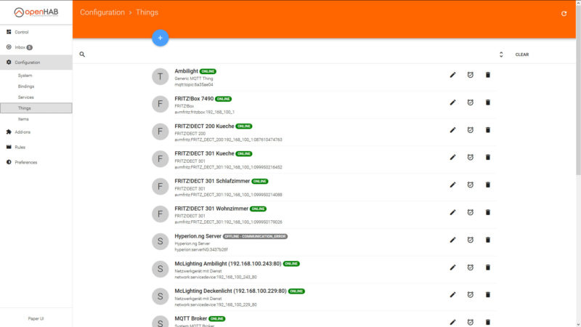Edit the Ambilight thing
This screenshot has width=581, height=327.
coord(452,75)
